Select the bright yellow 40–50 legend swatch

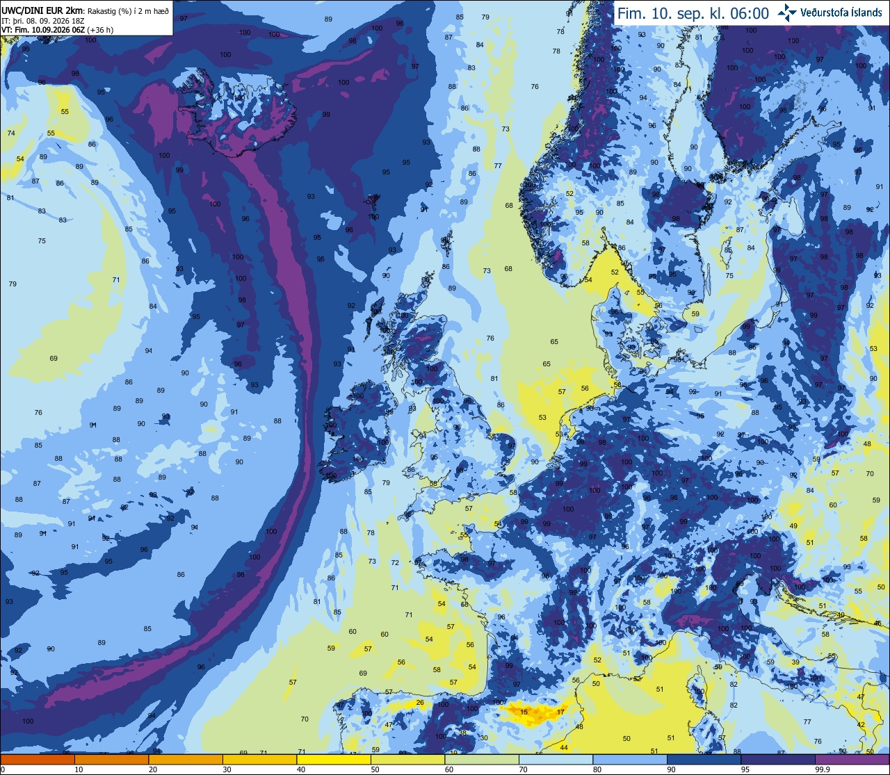coord(333,760)
